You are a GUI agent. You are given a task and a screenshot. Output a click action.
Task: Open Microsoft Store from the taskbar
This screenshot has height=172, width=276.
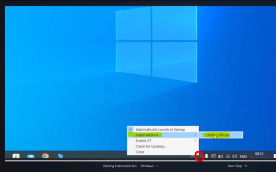[16, 156]
